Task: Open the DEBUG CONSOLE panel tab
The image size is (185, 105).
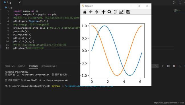Action: (49, 66)
